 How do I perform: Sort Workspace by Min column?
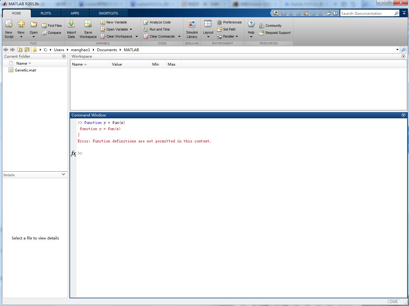158,64
